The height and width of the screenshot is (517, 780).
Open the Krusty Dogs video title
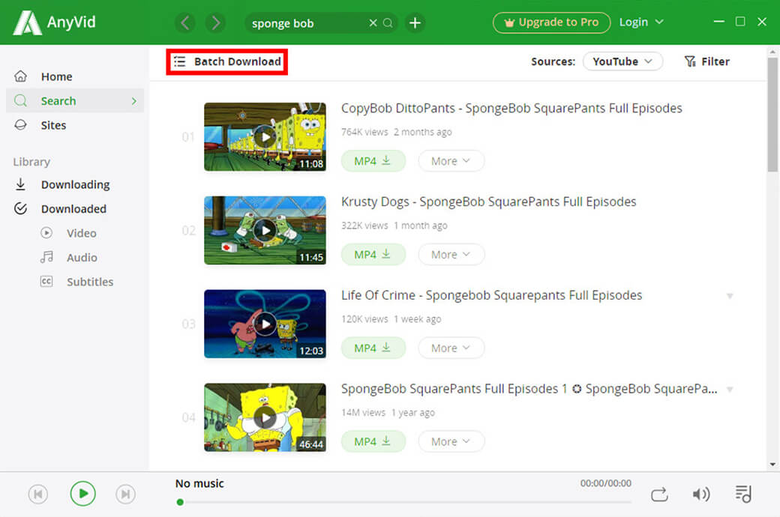pos(488,202)
